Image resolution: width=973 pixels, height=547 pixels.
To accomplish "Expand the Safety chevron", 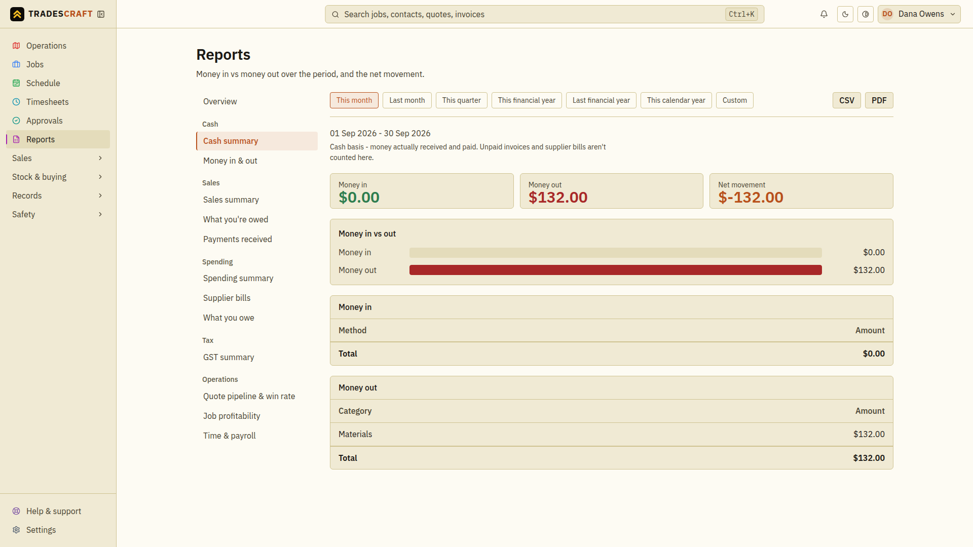I will [100, 214].
